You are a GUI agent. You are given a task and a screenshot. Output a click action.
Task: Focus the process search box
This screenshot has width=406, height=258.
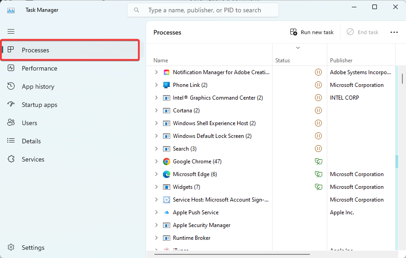[x=203, y=10]
